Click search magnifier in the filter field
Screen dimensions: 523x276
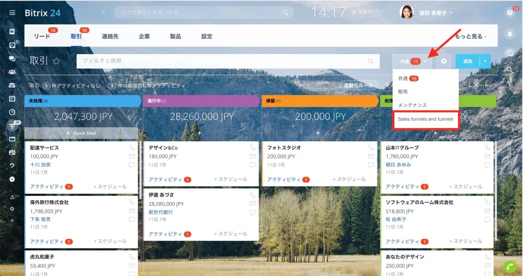pyautogui.click(x=371, y=61)
